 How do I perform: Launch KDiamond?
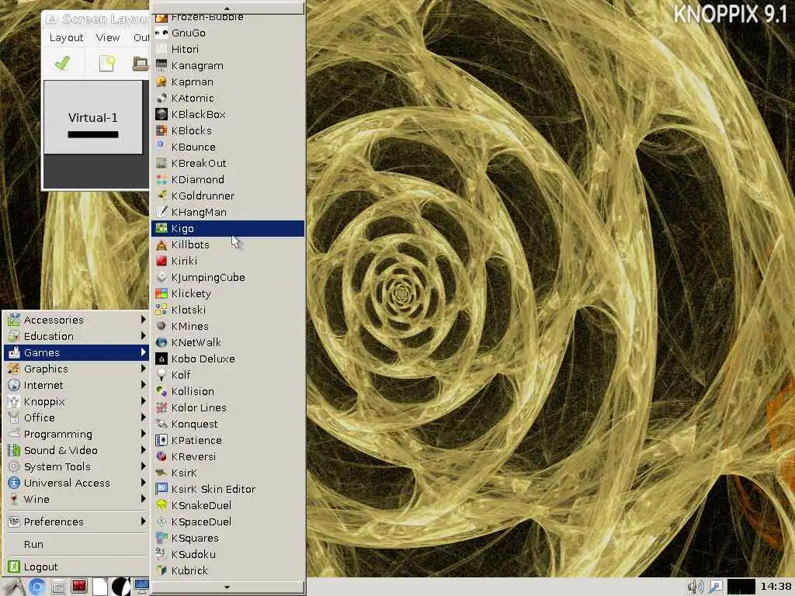tap(227, 179)
